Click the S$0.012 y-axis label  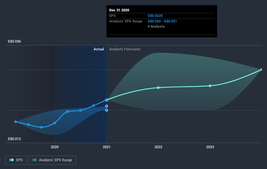[x=14, y=139]
